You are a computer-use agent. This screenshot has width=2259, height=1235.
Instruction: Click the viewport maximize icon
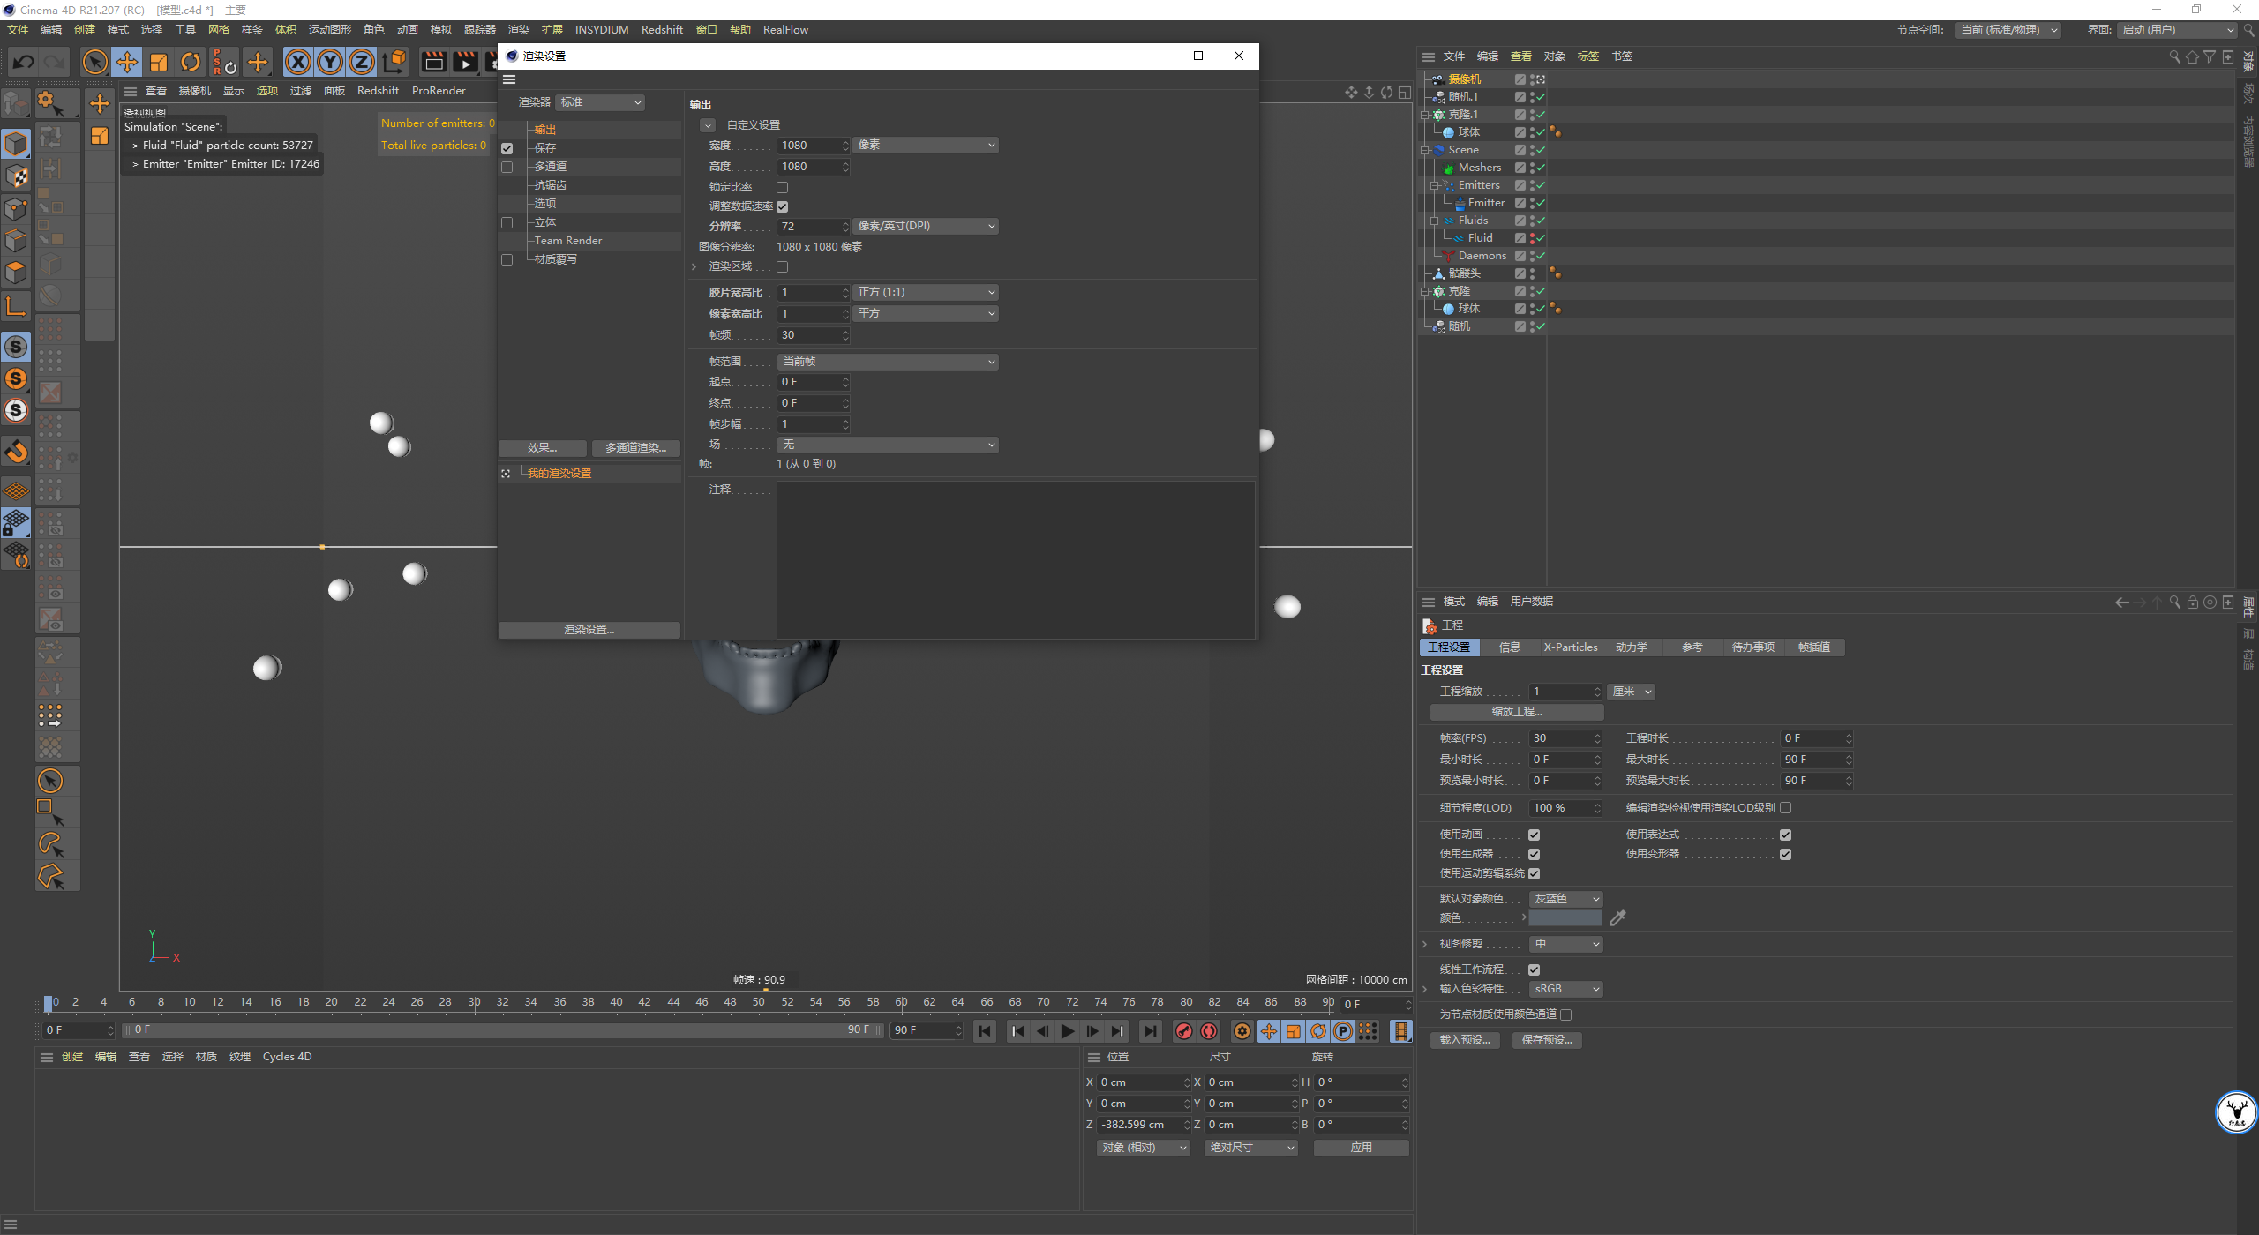click(x=1405, y=92)
